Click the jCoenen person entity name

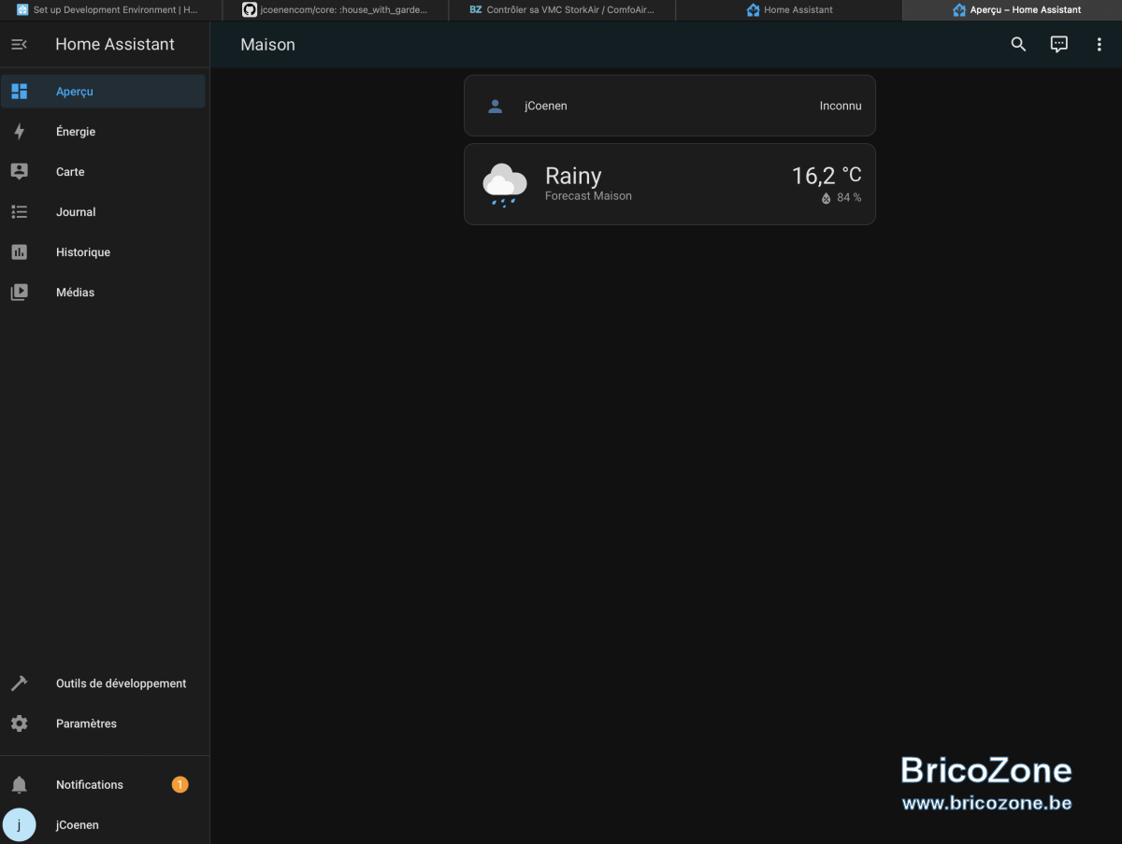coord(546,106)
